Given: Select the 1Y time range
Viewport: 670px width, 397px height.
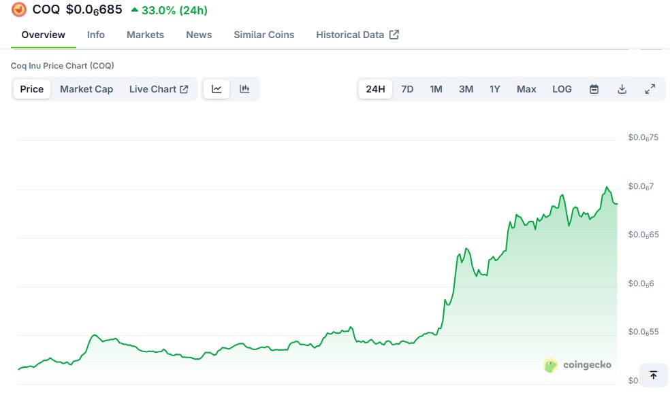Looking at the screenshot, I should pos(495,89).
